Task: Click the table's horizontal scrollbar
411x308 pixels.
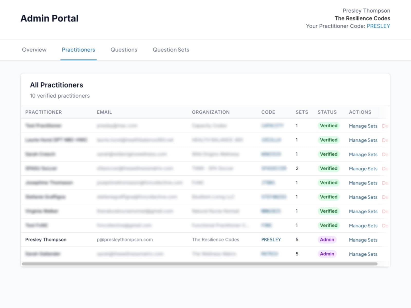Action: (199, 264)
